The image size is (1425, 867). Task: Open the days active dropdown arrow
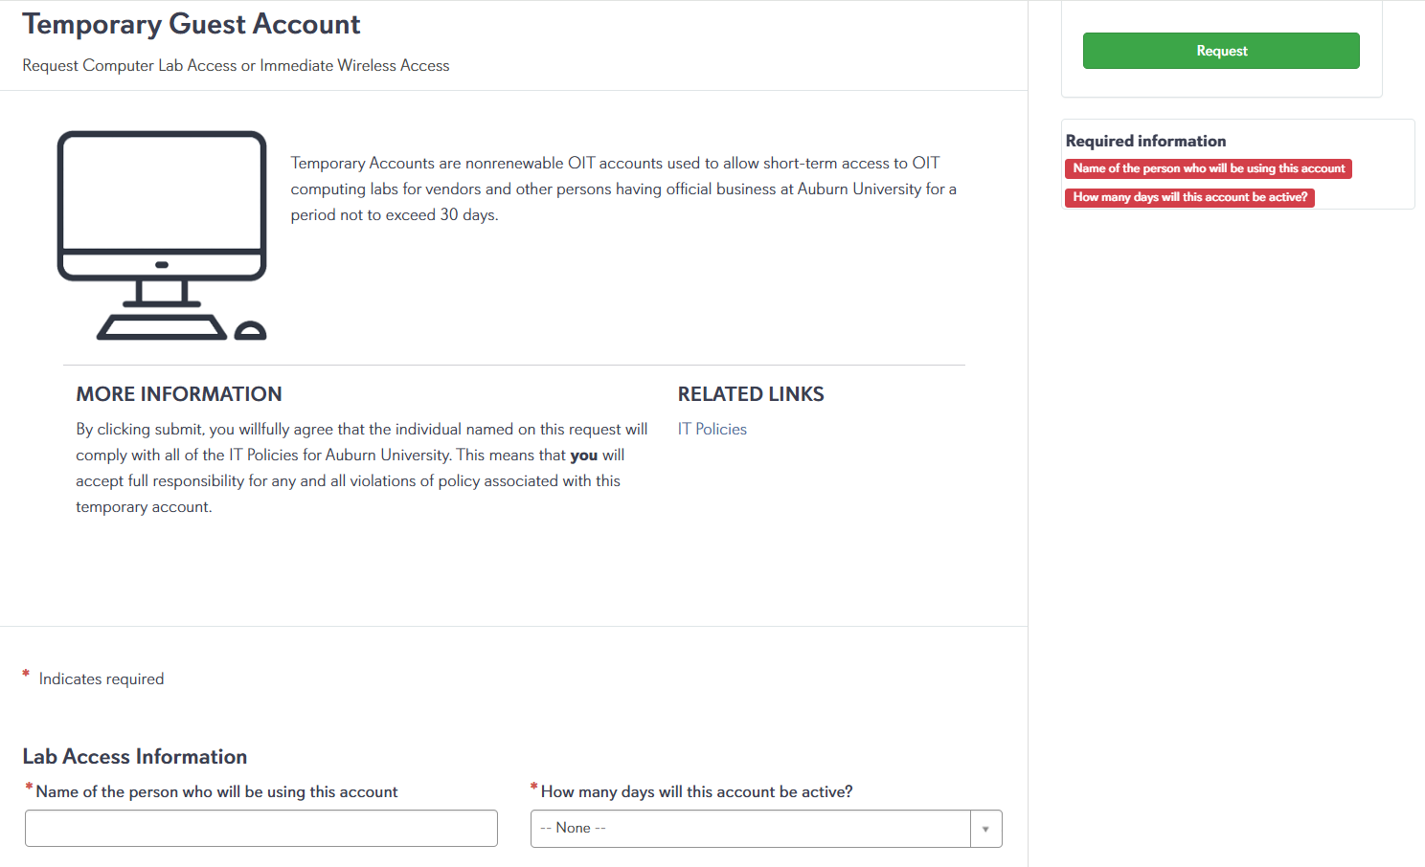tap(985, 828)
